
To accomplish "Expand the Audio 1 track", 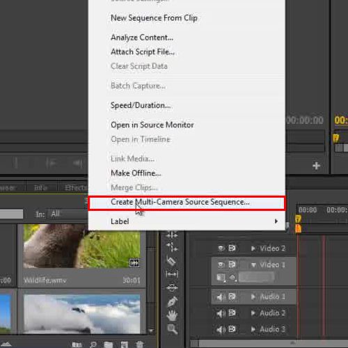I will [253, 296].
